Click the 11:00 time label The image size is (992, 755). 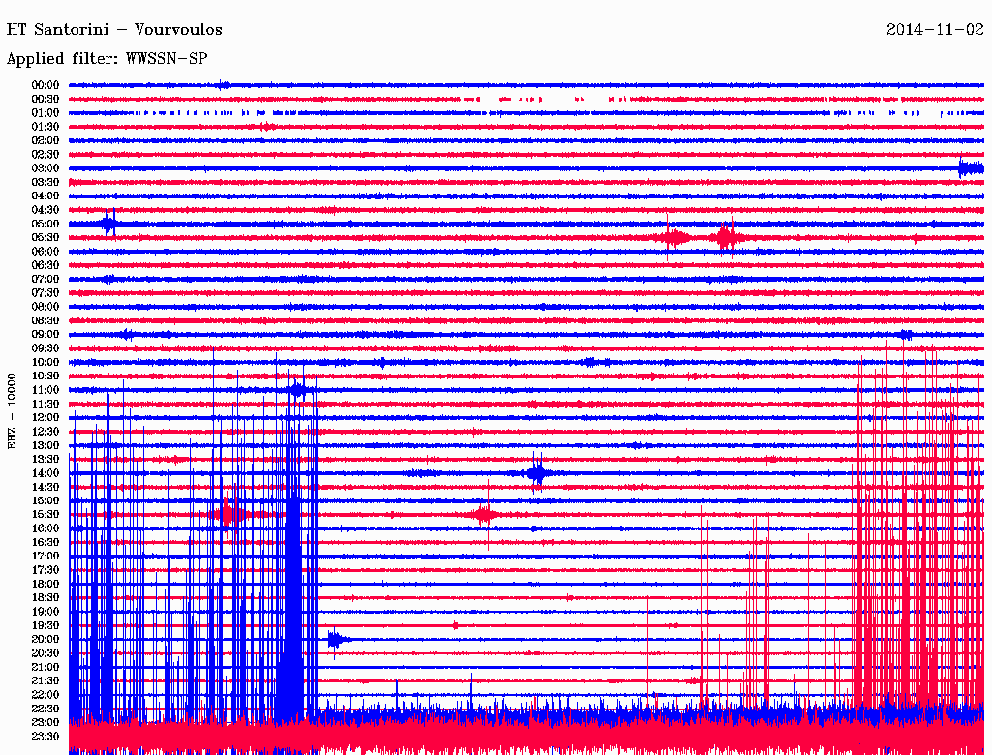pyautogui.click(x=46, y=390)
